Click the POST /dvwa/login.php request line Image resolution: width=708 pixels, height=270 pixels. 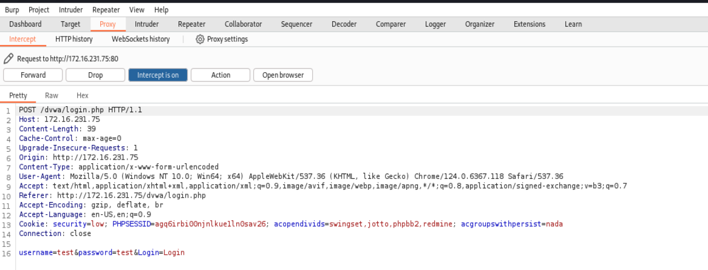pyautogui.click(x=81, y=110)
